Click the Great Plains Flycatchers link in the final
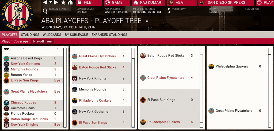Screen dimensions: 274x131 click(x=234, y=111)
